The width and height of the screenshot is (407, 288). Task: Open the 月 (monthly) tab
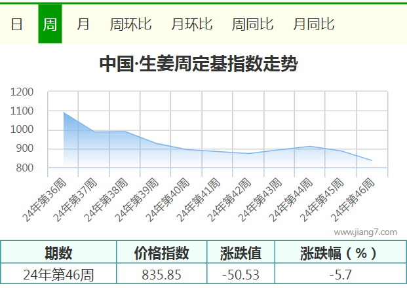coord(83,24)
